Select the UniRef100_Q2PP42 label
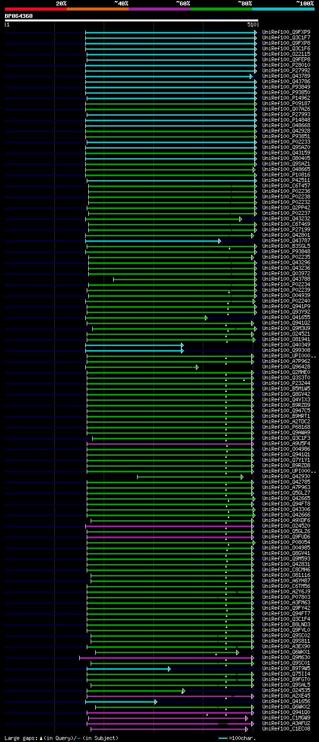Viewport: 319px width, 742px height. tap(286, 208)
